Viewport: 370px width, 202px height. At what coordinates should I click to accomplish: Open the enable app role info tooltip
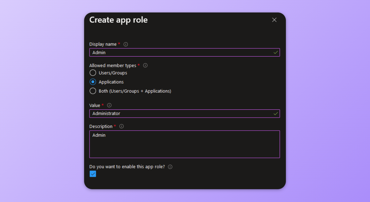click(170, 167)
